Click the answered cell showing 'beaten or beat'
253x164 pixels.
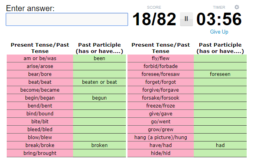pos(99,82)
